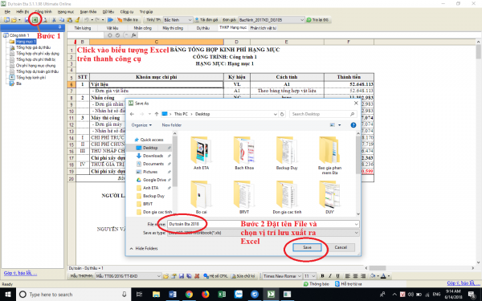This screenshot has width=482, height=301.
Task: Click the Search Desktop field
Action: pos(322,114)
